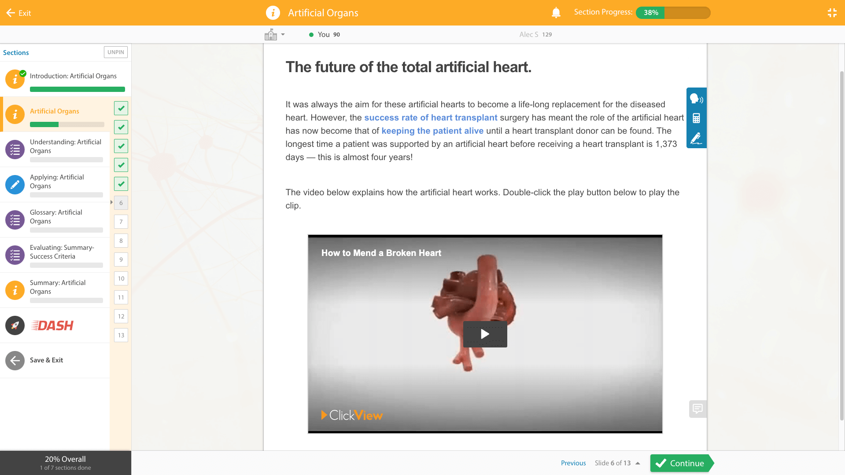The width and height of the screenshot is (845, 475).
Task: Expand the school building dropdown arrow
Action: [283, 34]
